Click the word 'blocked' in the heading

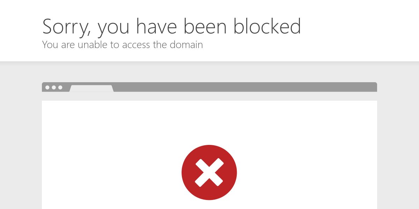point(267,26)
